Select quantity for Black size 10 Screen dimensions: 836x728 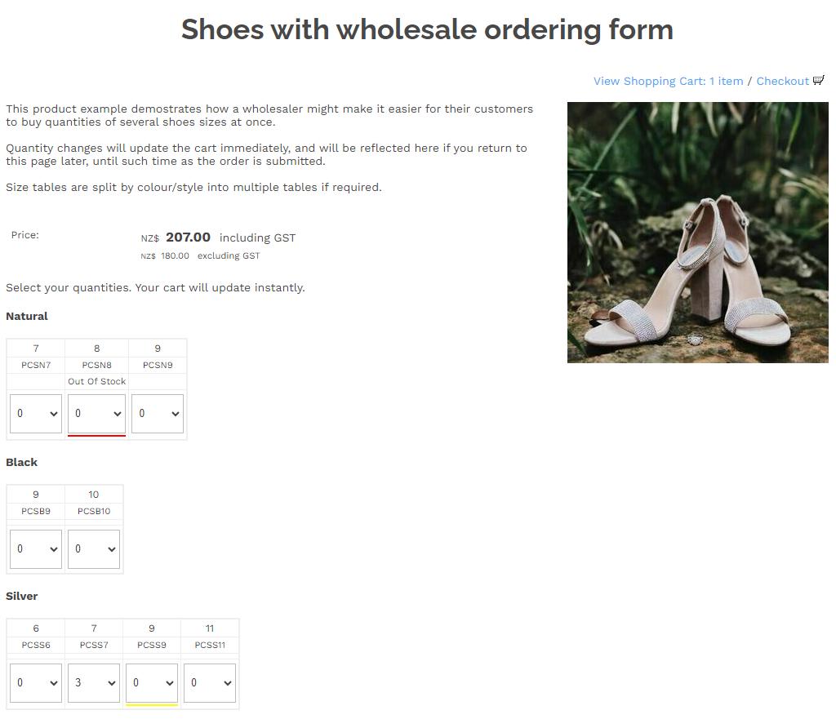click(94, 549)
